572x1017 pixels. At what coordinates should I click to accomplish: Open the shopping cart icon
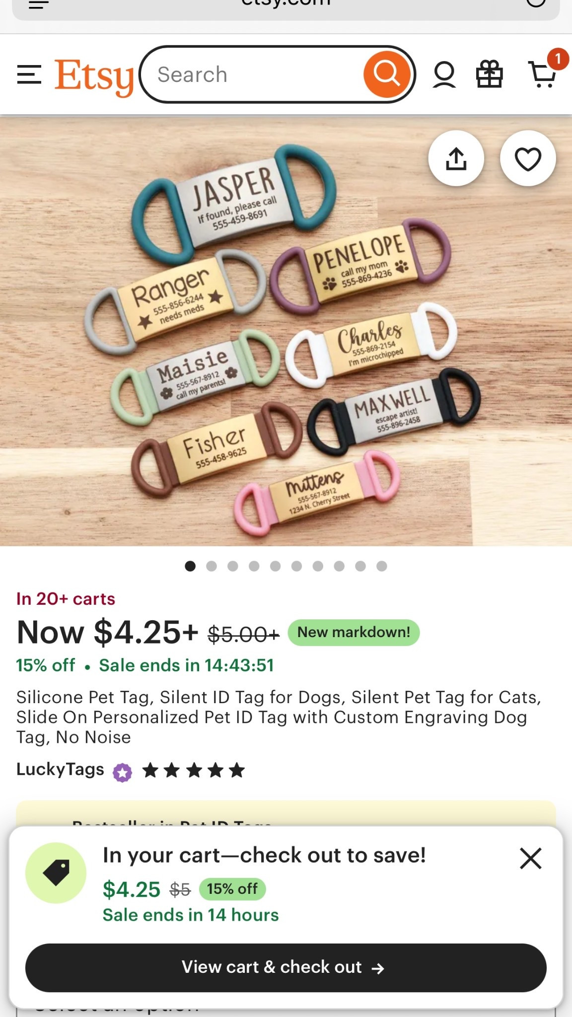click(542, 73)
